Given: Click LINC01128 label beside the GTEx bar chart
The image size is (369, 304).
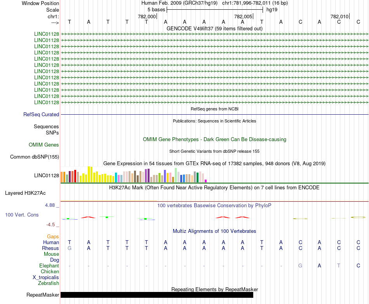Looking at the screenshot, I should [46, 175].
